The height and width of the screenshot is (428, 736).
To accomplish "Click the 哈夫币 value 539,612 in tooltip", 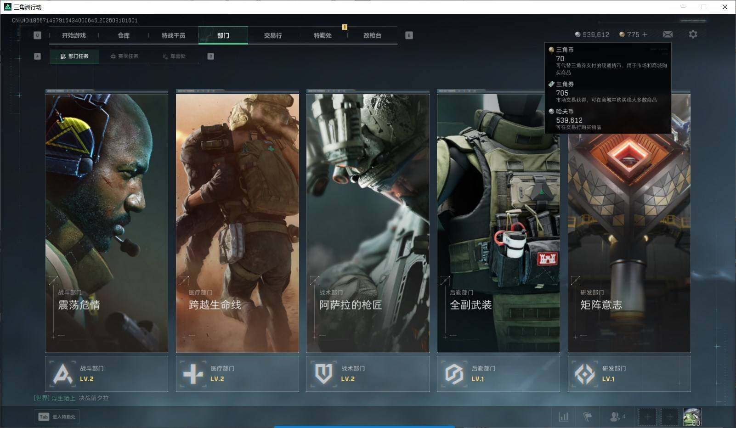I will (569, 120).
